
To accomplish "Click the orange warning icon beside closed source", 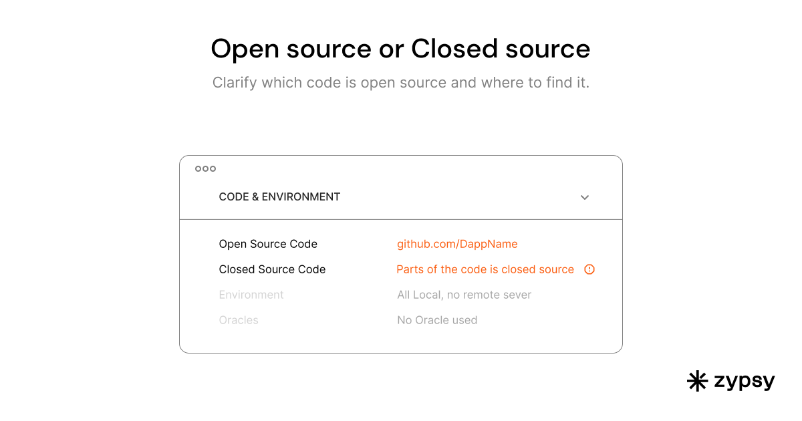I will [589, 269].
